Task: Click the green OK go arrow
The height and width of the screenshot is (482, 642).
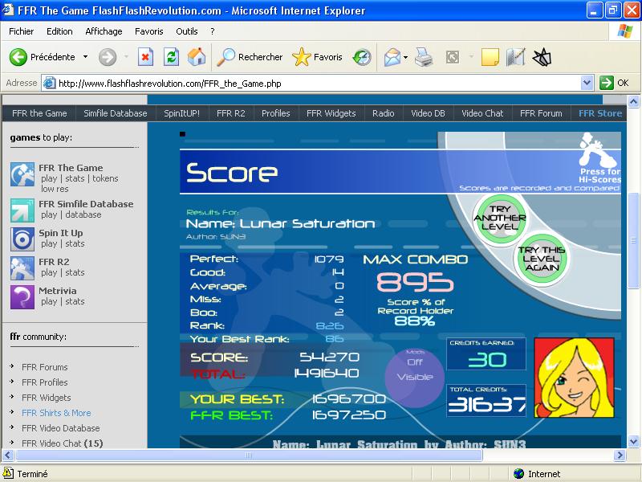Action: coord(607,83)
